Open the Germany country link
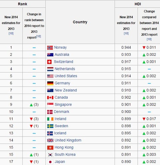Image resolution: width=160 pixels, height=165 pixels. tap(62, 83)
